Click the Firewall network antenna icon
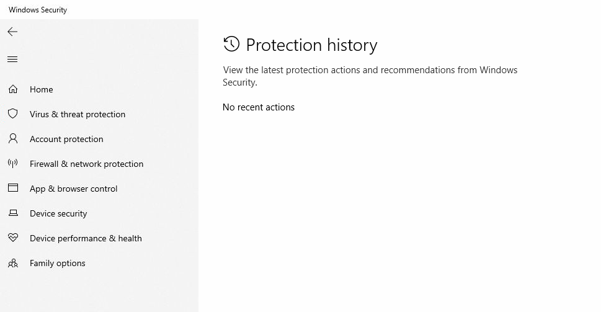The image size is (601, 312). (12, 164)
